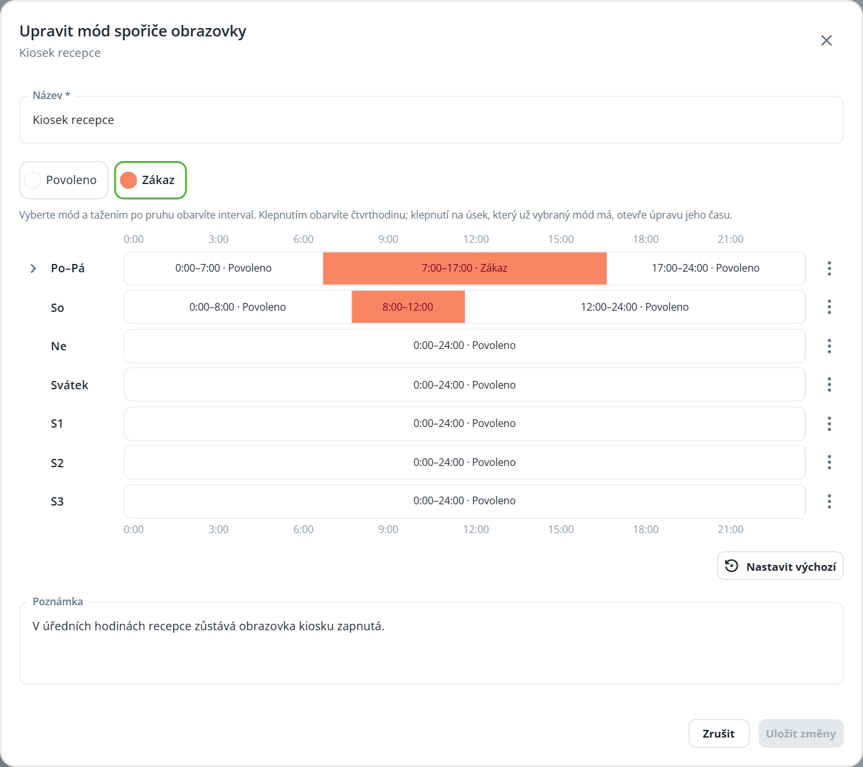Click the Svátek row label
863x767 pixels.
pos(70,385)
